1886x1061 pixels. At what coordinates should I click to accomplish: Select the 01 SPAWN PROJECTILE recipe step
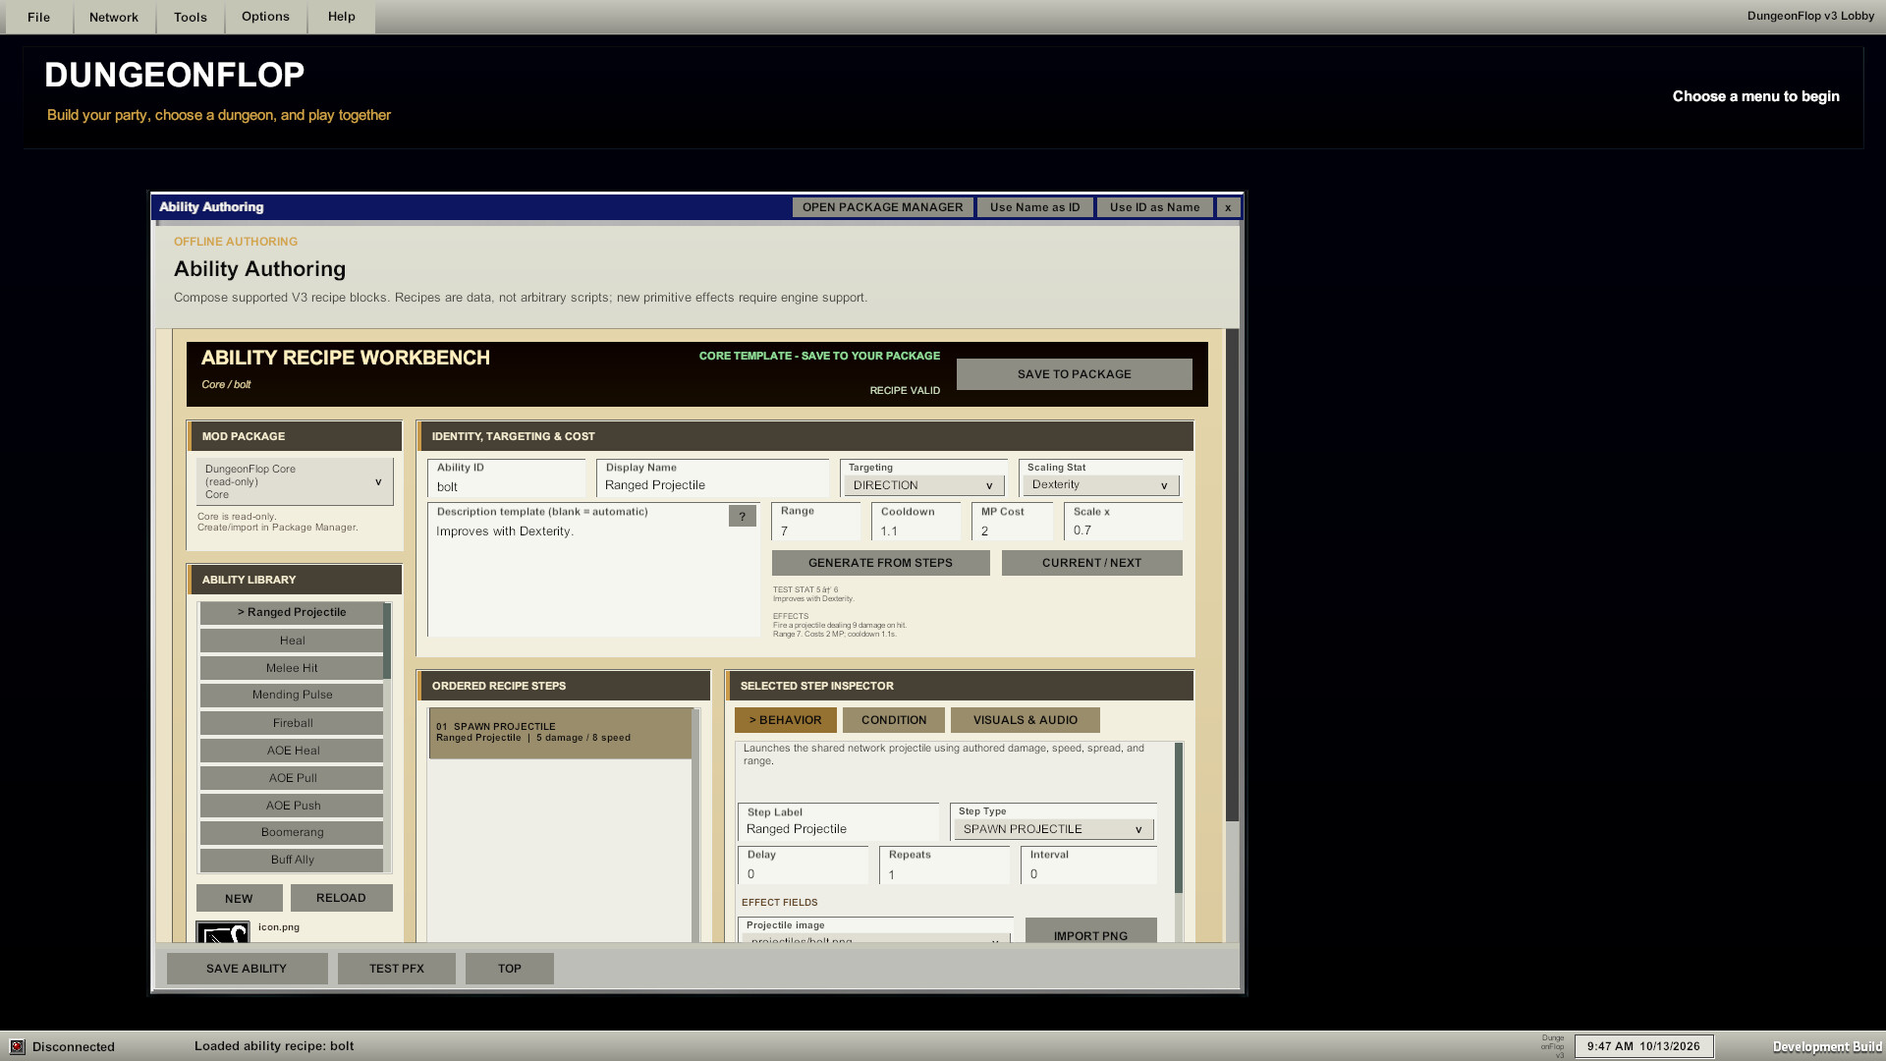point(560,733)
